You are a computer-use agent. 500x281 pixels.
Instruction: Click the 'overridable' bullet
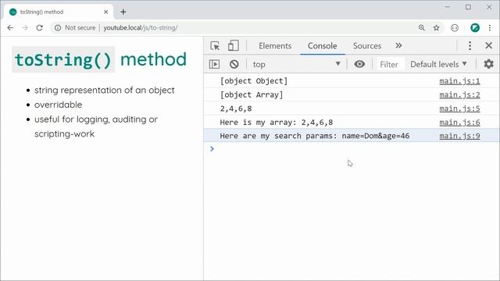58,105
